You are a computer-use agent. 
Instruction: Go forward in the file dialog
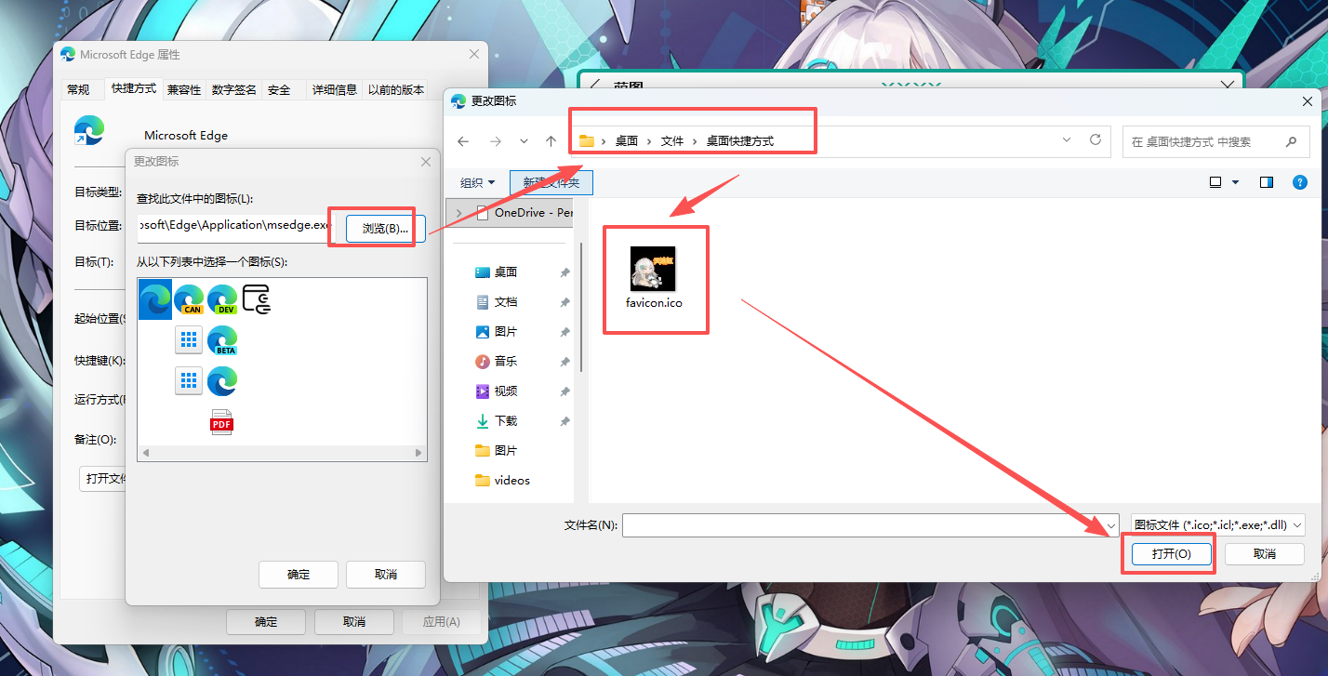(x=496, y=141)
